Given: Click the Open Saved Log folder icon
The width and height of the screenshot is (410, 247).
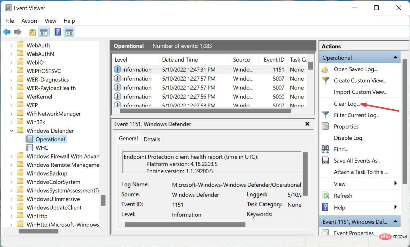Looking at the screenshot, I should click(x=325, y=69).
